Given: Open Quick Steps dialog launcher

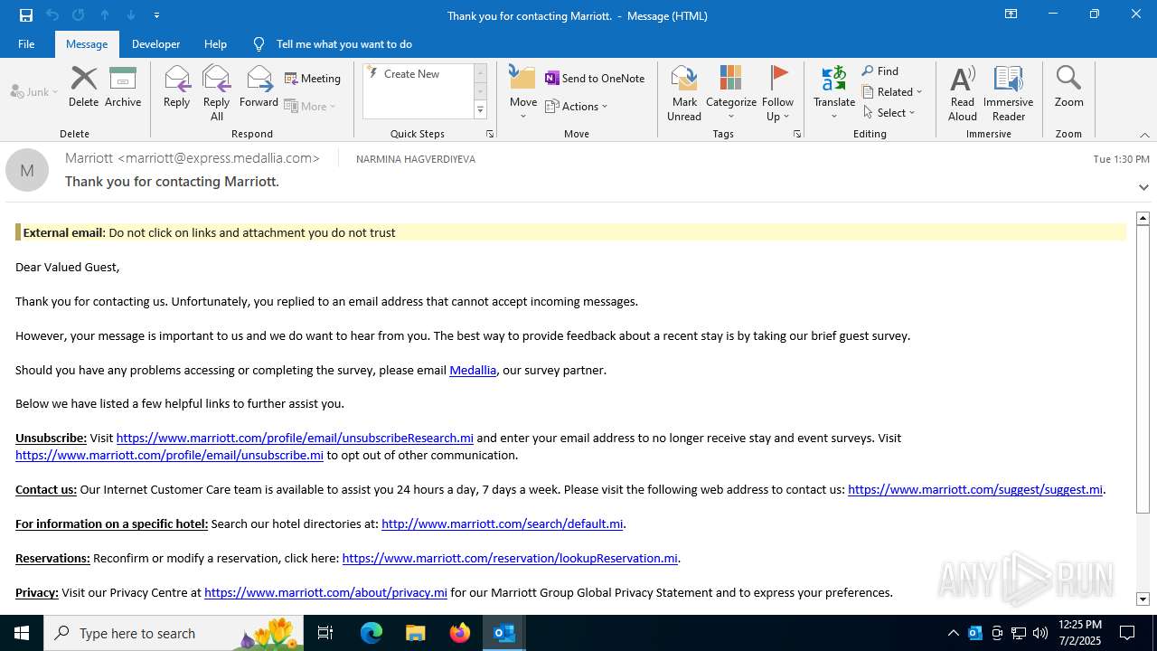Looking at the screenshot, I should (490, 134).
